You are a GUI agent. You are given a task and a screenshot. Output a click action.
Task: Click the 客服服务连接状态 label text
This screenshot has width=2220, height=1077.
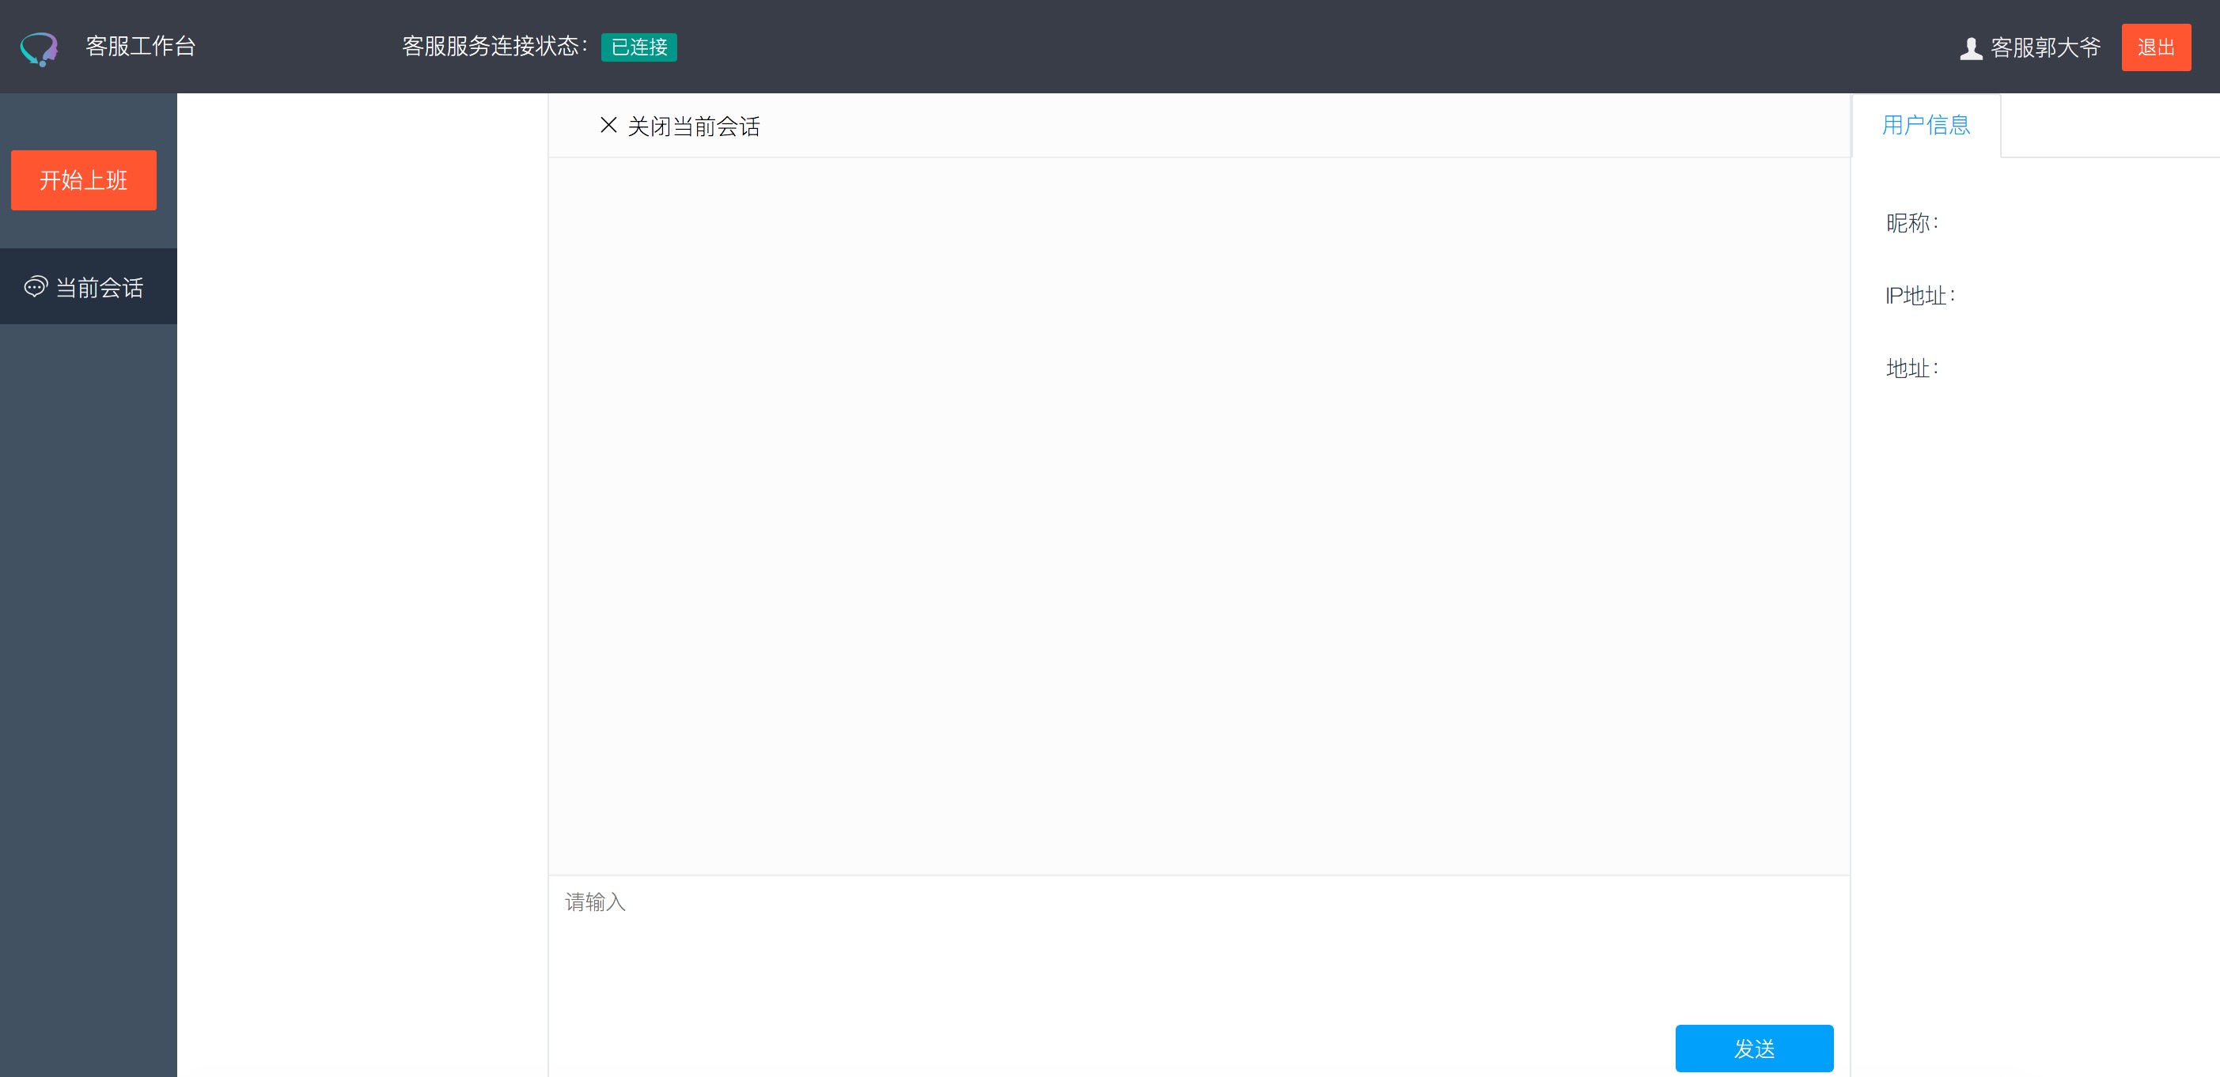pos(494,47)
